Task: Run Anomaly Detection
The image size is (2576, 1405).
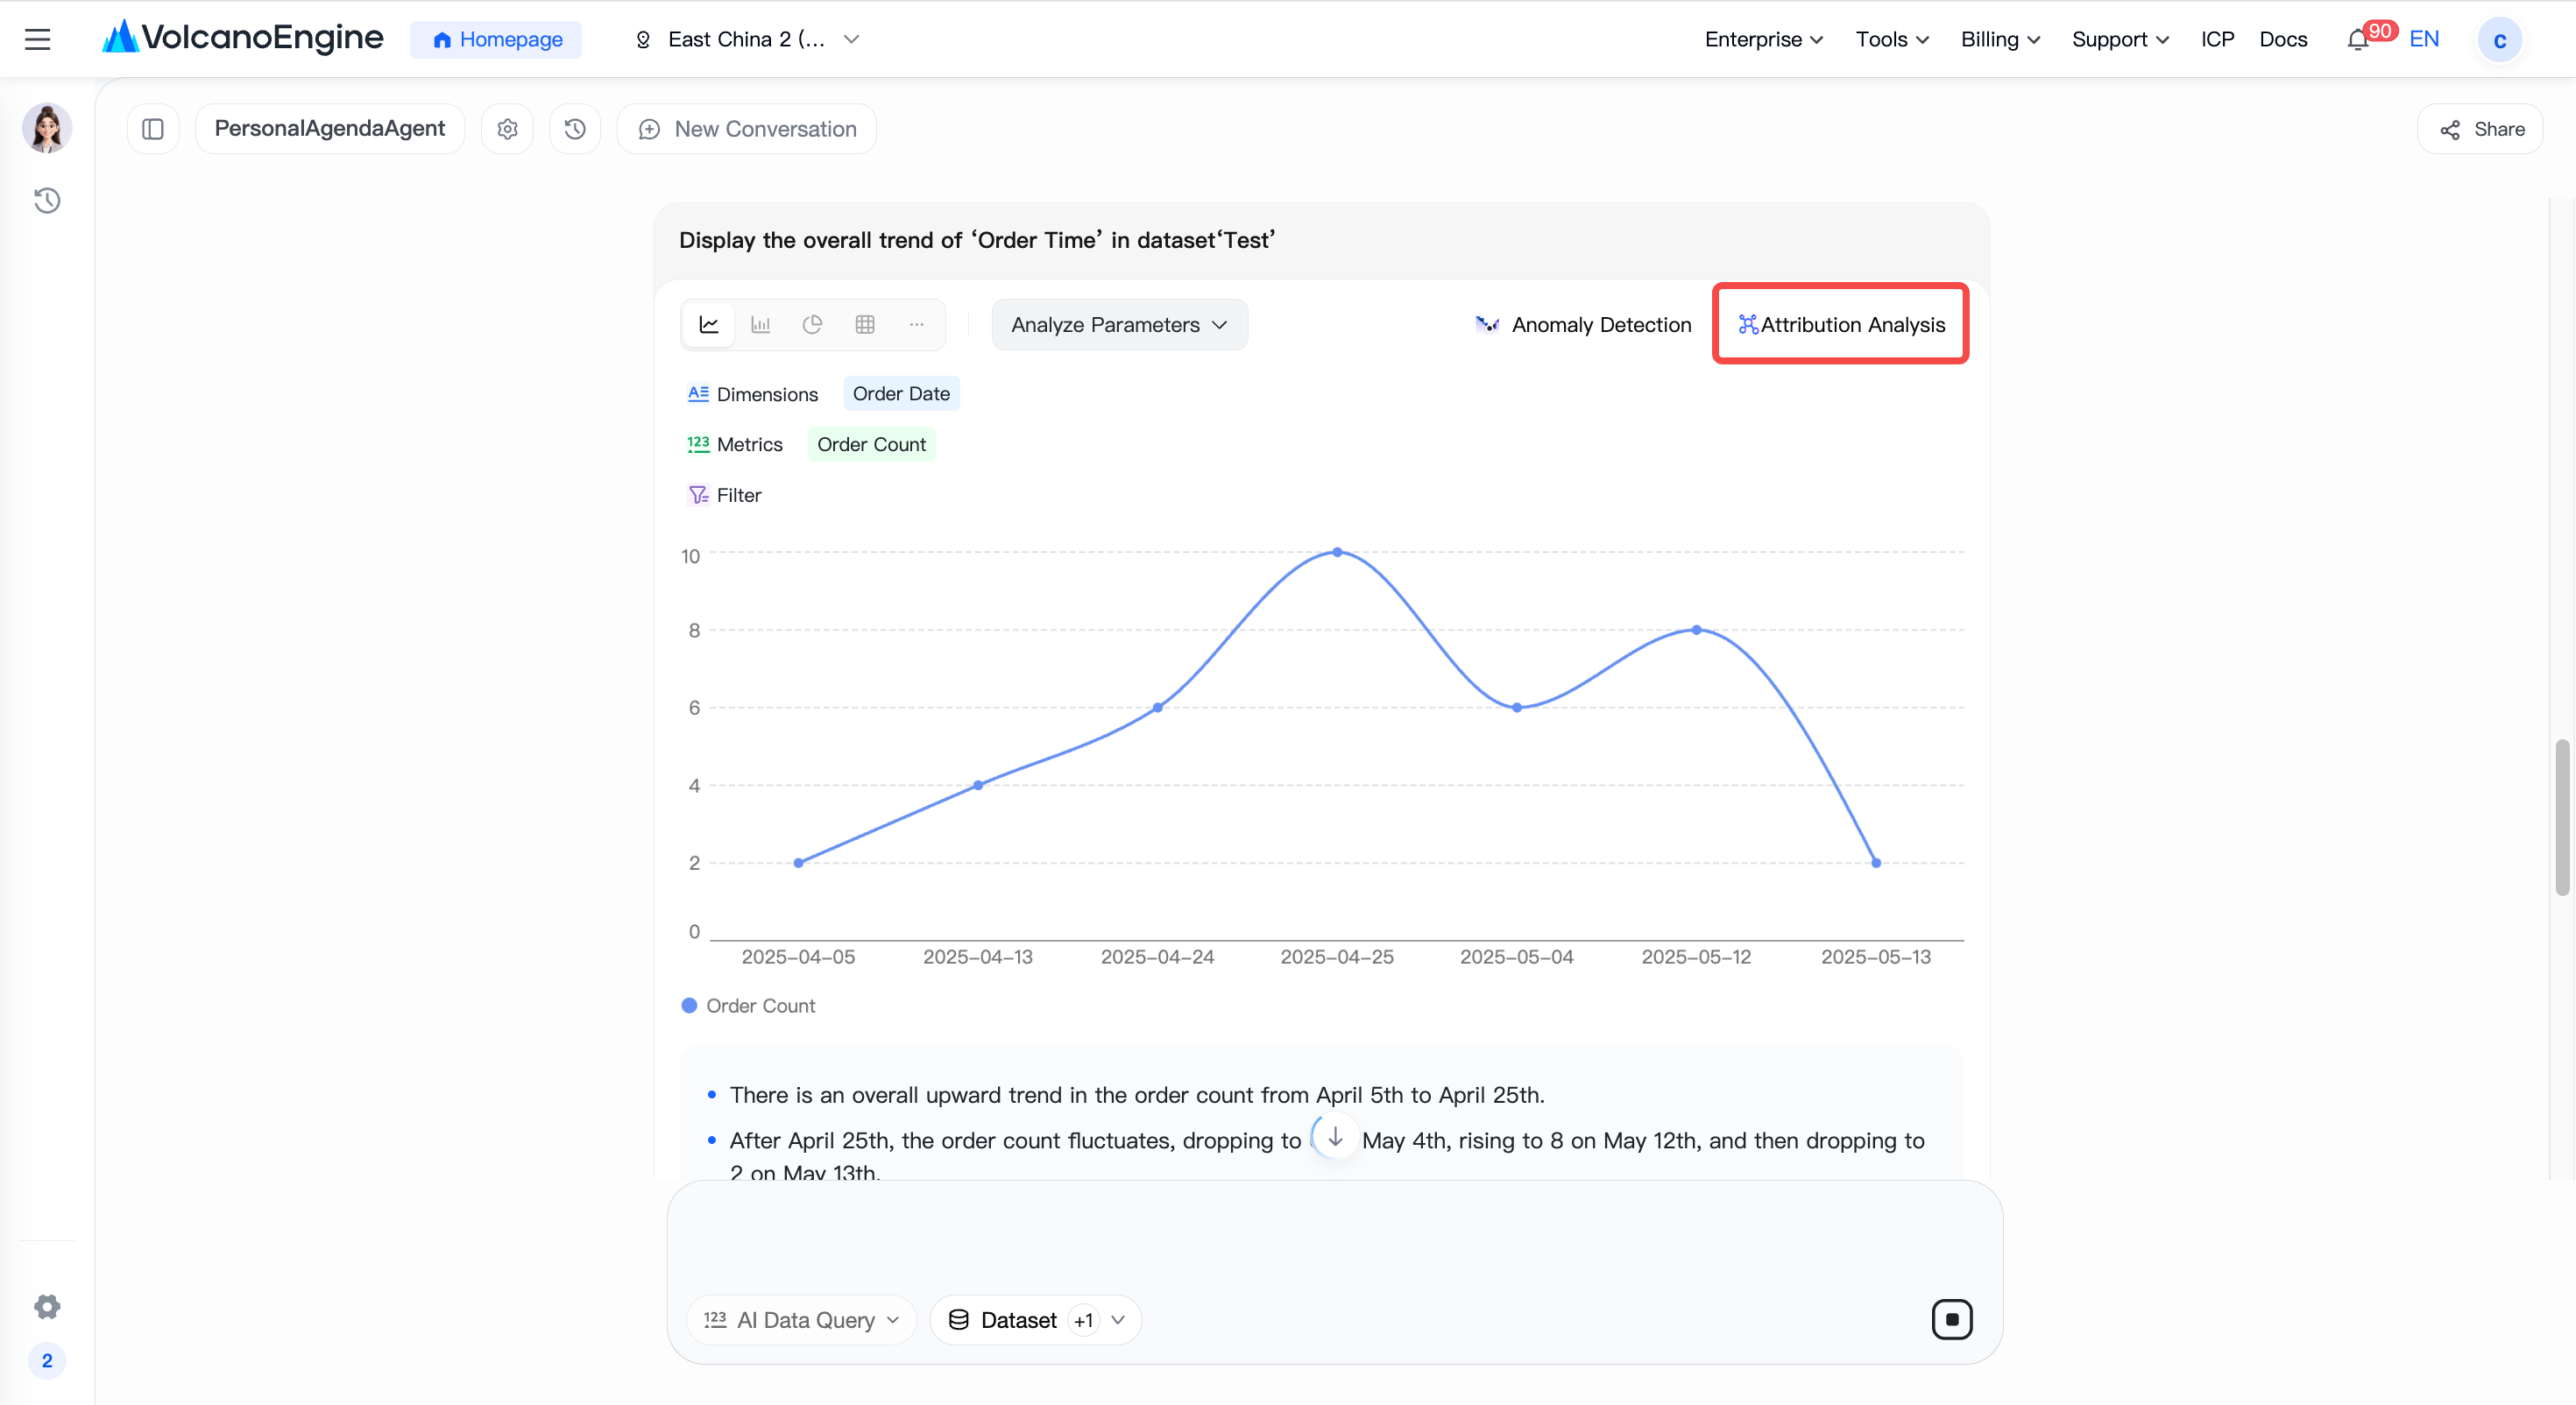Action: point(1583,325)
